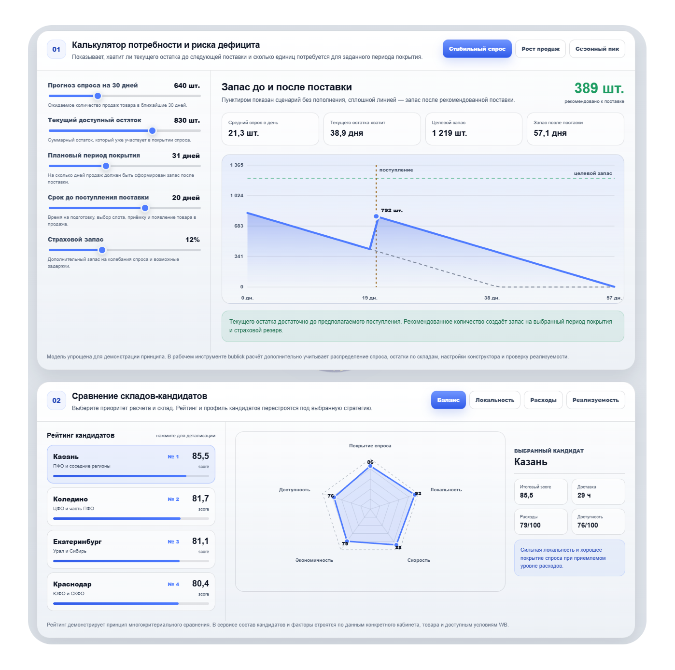675x670 pixels.
Task: Click the Прогноз спроса slider handle
Action: [98, 96]
